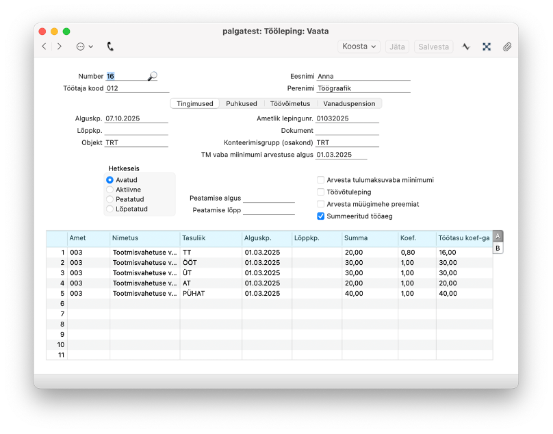
Task: Select the Aktiivne radio button
Action: [x=110, y=190]
